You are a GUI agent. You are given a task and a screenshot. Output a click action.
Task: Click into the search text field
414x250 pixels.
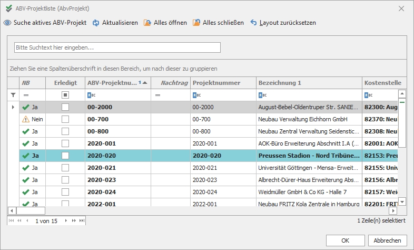(117, 47)
